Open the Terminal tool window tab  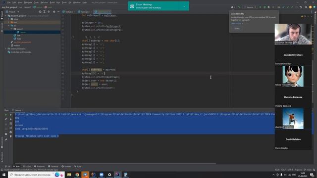click(53, 166)
